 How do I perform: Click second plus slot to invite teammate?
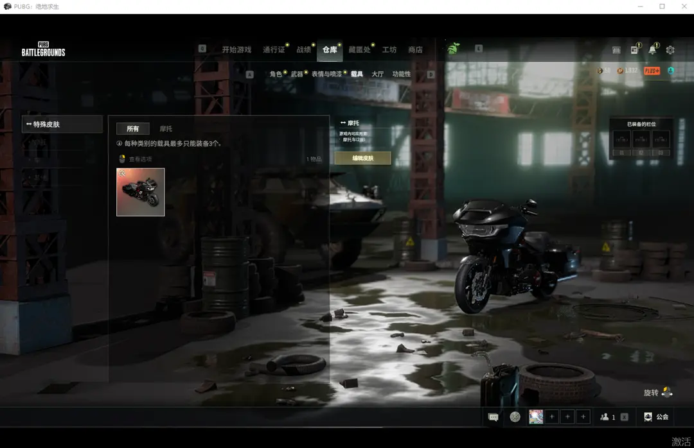567,417
